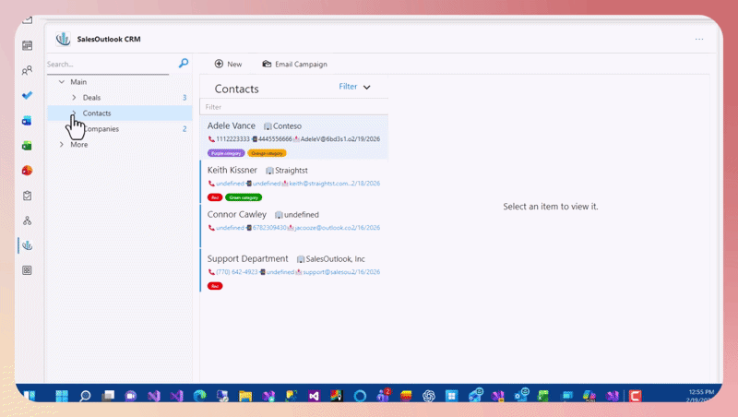Screen dimensions: 738x417
Task: Click phone icon in Support Department row
Action: pos(211,272)
